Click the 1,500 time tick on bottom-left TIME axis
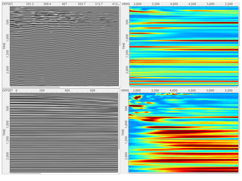The width and height of the screenshot is (242, 181). (x=7, y=140)
